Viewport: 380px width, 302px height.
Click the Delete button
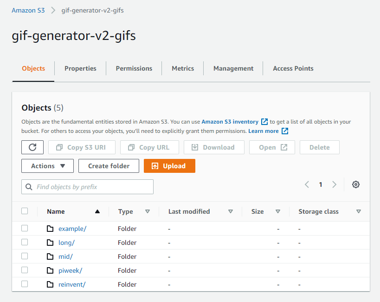point(320,147)
